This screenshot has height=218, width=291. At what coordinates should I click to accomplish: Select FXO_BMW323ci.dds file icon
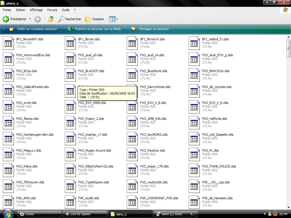coord(194,75)
